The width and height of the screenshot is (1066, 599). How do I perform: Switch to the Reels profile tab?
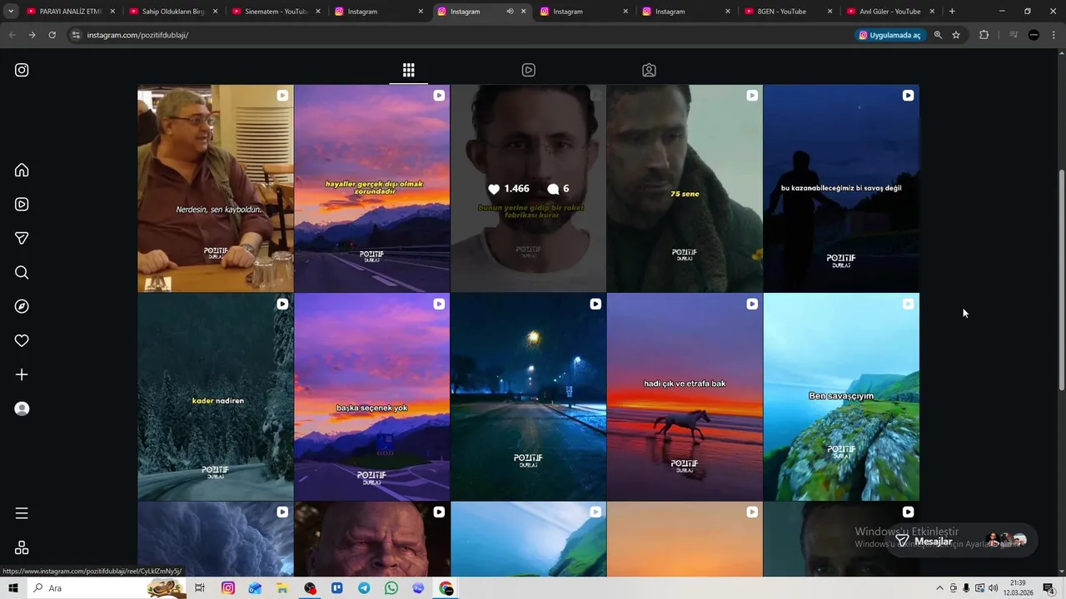(x=528, y=70)
